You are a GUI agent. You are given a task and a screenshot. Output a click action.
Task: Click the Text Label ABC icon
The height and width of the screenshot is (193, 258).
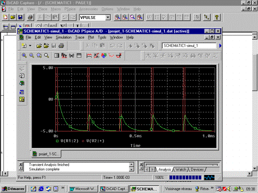coord(104,55)
